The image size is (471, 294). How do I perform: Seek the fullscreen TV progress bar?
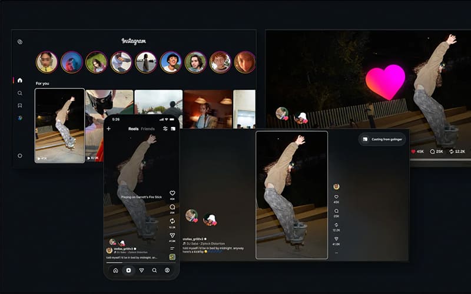tap(440, 160)
